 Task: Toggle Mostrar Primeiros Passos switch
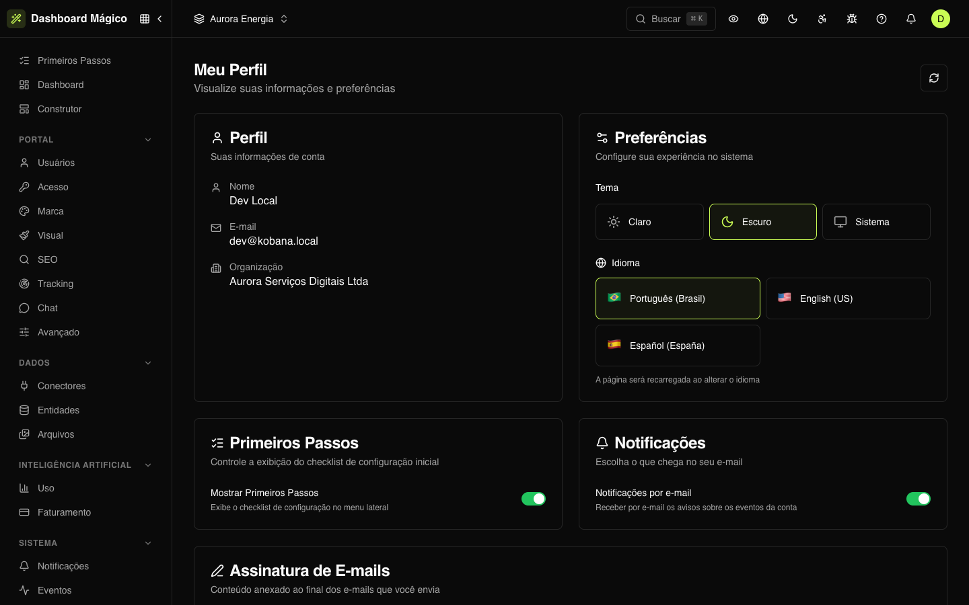(534, 499)
